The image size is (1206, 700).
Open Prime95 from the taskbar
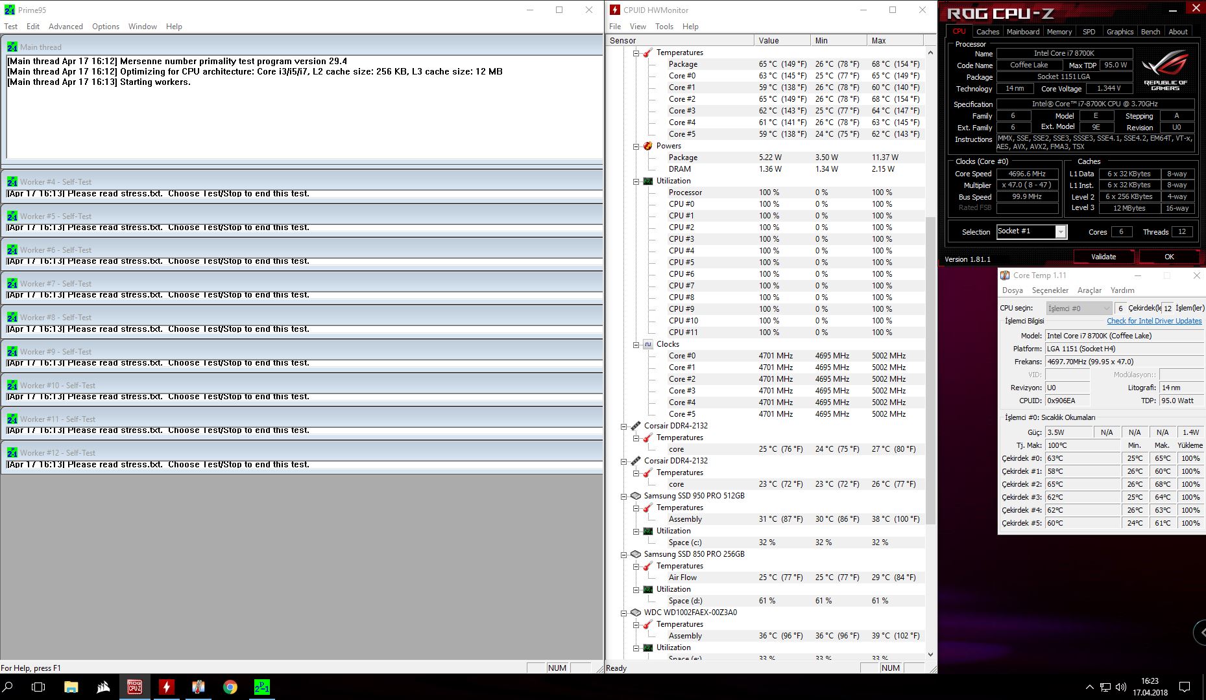[x=262, y=687]
